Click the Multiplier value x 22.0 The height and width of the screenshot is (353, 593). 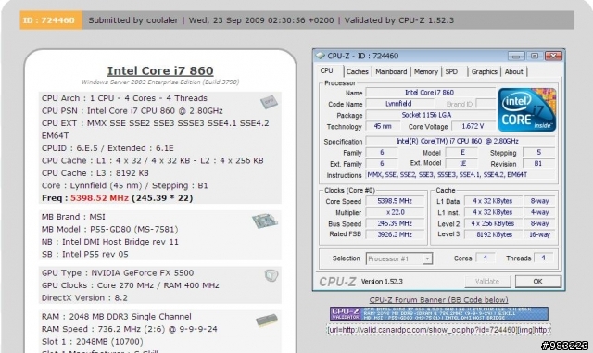(x=395, y=212)
